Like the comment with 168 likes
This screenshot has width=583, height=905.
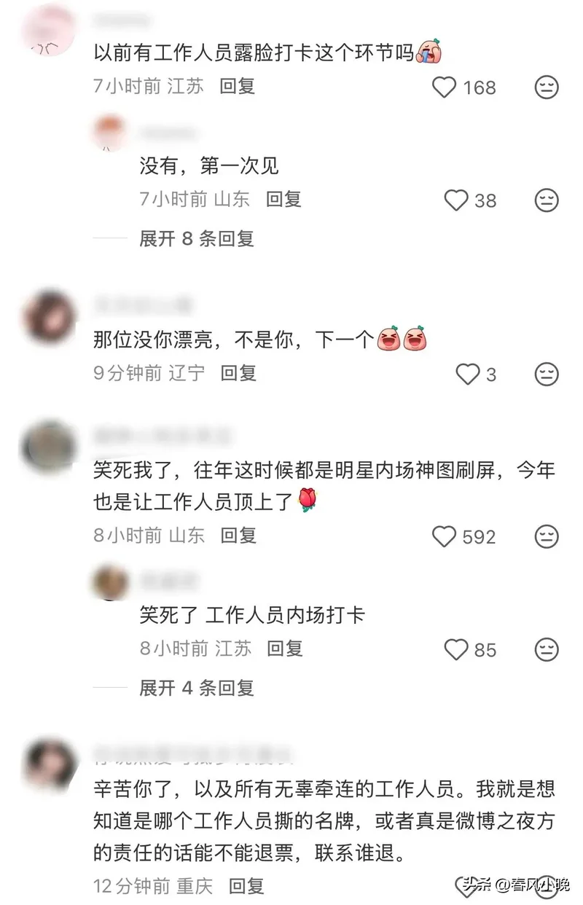pos(445,87)
